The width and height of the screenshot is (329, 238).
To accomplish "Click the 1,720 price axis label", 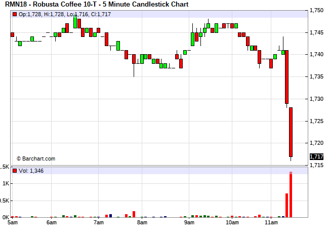I will tap(316, 143).
